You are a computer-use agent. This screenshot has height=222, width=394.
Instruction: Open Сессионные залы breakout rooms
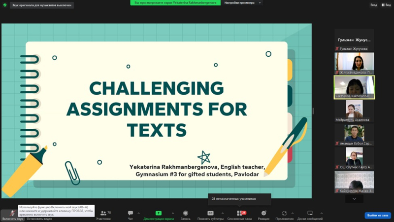tap(239, 215)
